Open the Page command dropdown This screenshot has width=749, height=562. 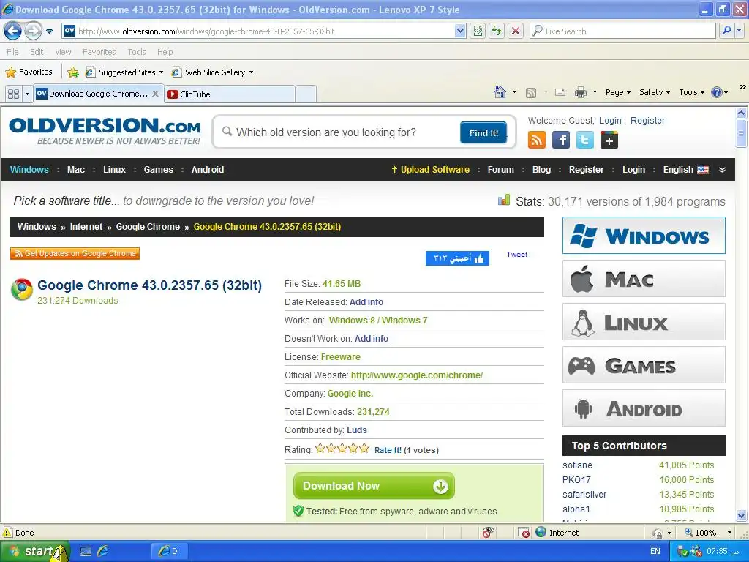[x=618, y=92]
